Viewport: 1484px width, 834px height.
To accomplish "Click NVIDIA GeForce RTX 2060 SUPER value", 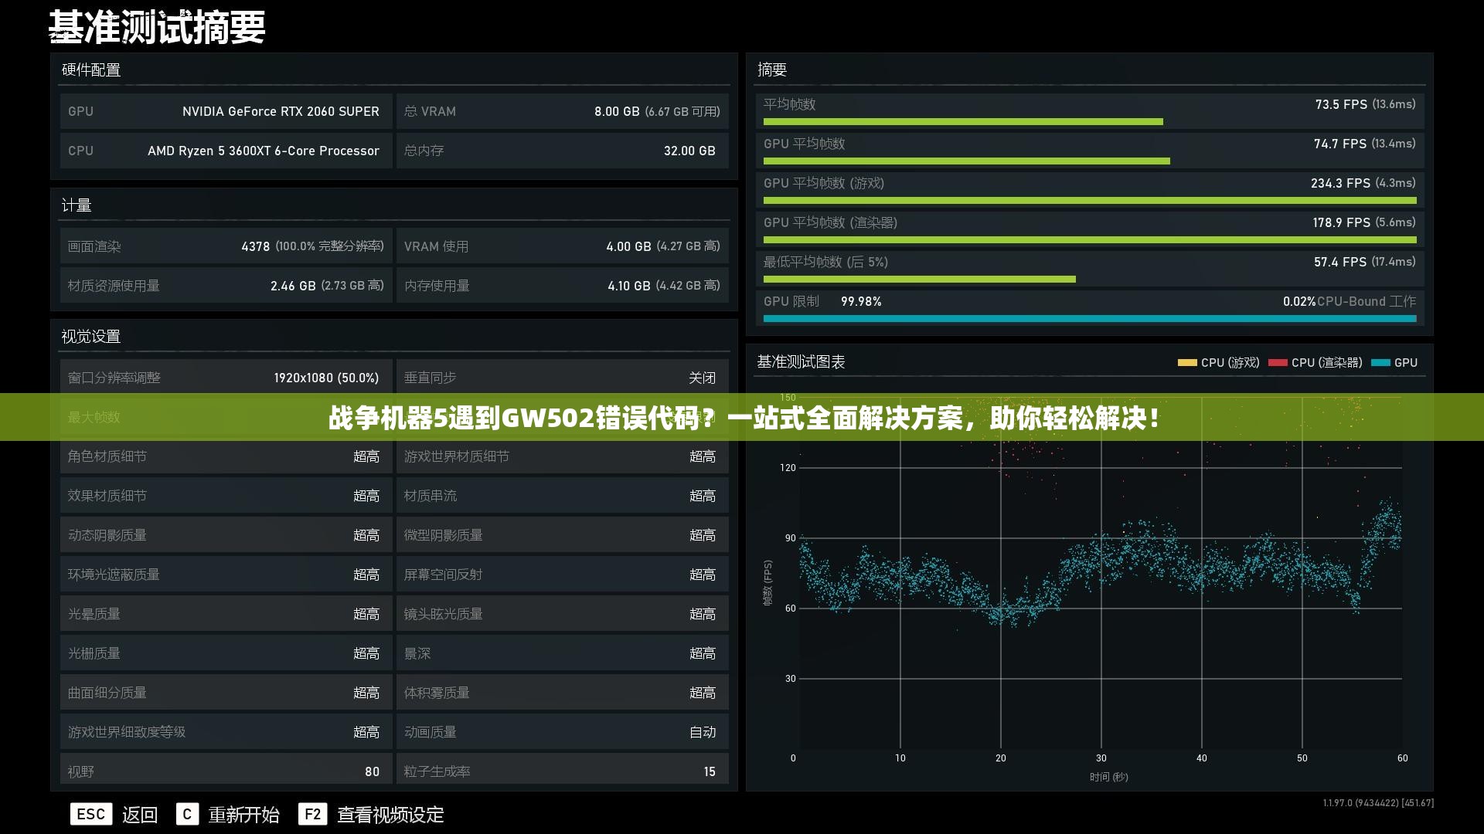I will click(281, 111).
